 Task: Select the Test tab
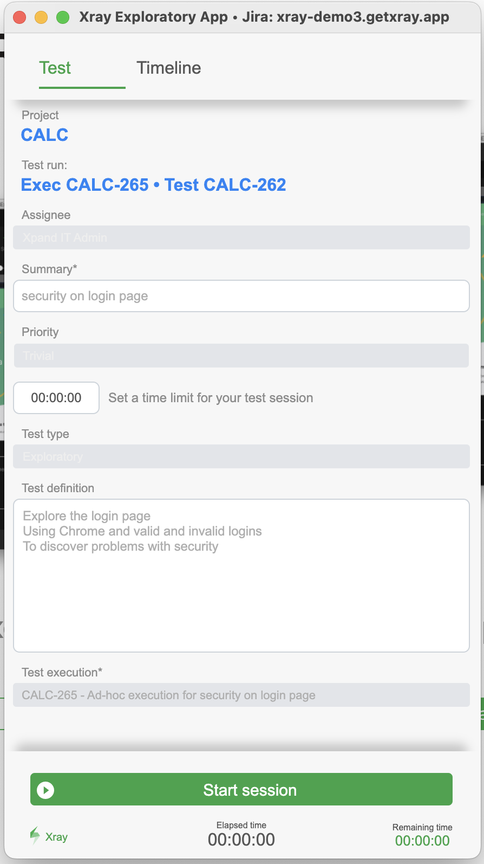coord(55,68)
